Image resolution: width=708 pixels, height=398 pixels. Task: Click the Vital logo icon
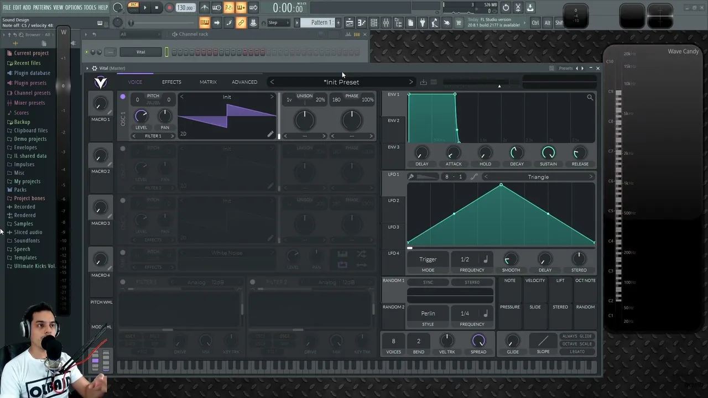click(x=100, y=82)
